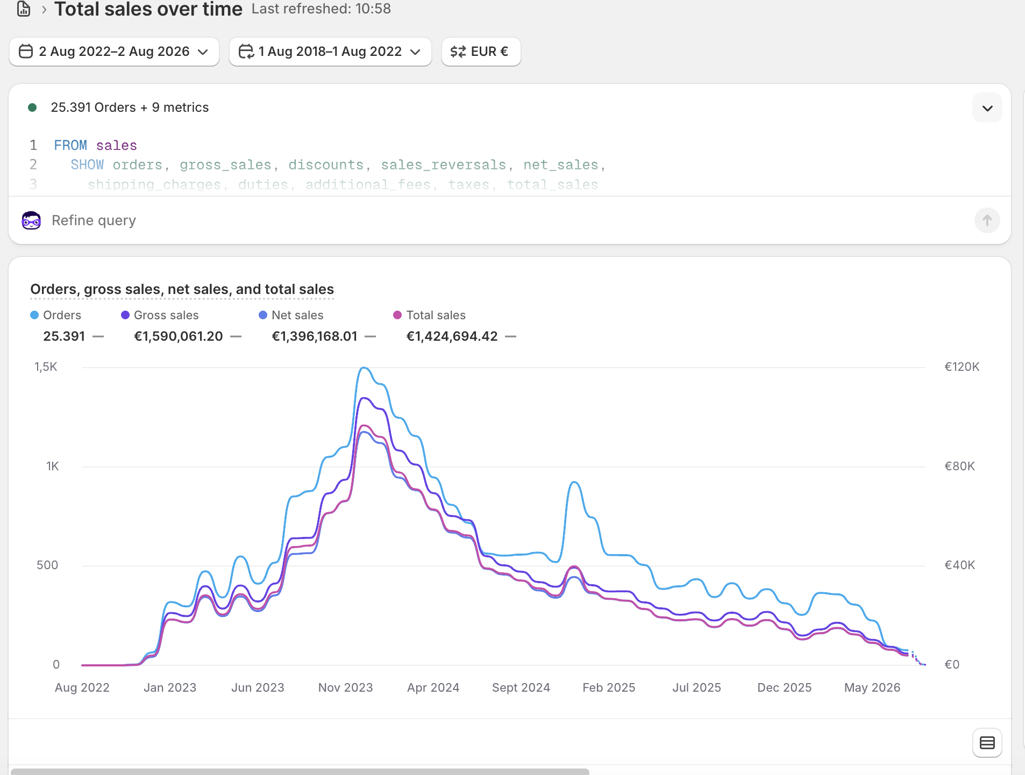Click the chart title Orders, gross sales heading
Screen dimensions: 1025x775
click(182, 289)
